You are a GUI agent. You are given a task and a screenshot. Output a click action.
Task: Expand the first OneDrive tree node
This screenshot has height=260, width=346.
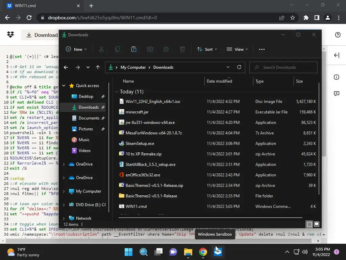tap(64, 164)
